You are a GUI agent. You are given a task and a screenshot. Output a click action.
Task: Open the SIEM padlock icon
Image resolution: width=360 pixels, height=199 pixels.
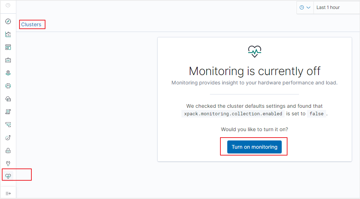tap(8, 151)
